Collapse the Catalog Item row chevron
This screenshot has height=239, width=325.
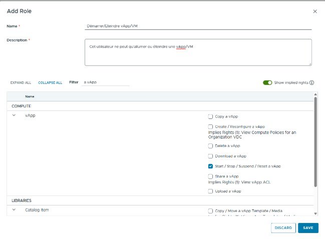click(x=14, y=210)
